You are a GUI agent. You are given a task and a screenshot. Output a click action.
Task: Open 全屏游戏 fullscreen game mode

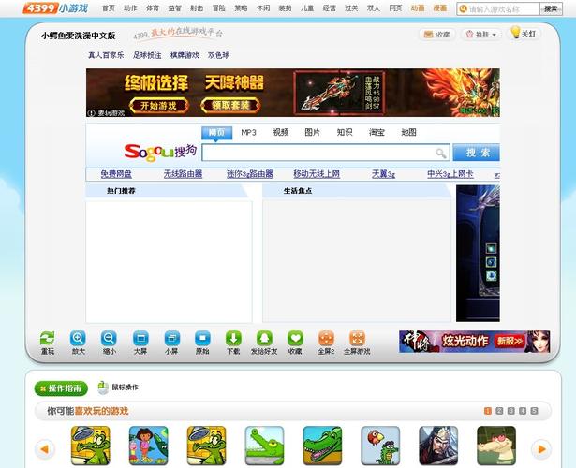[357, 338]
